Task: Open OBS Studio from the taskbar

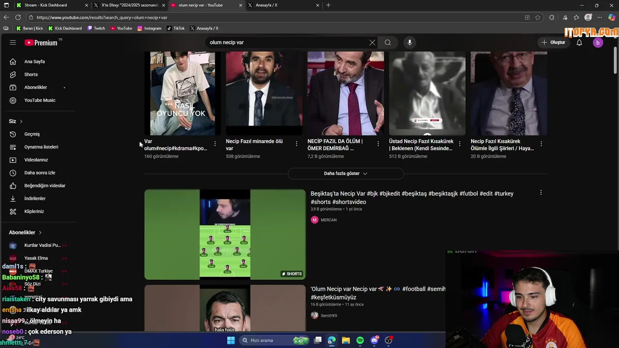Action: coord(388,340)
